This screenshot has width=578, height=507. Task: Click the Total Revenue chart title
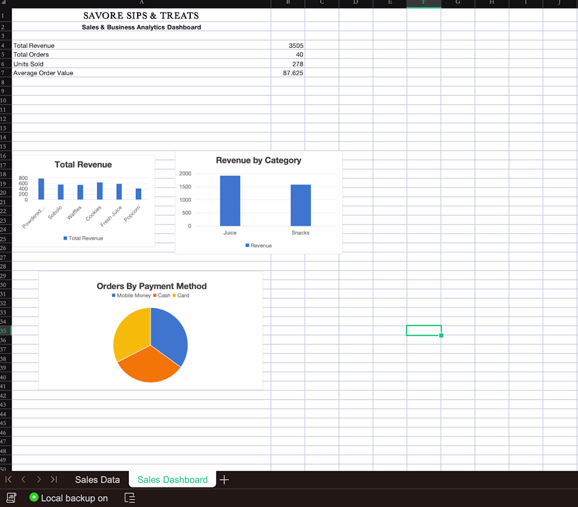pos(84,165)
